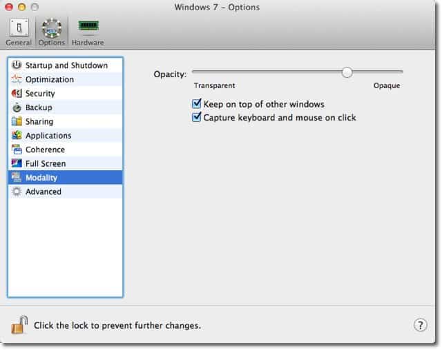This screenshot has width=442, height=350.
Task: Uncheck Keep on top of other windows
Action: tap(196, 103)
